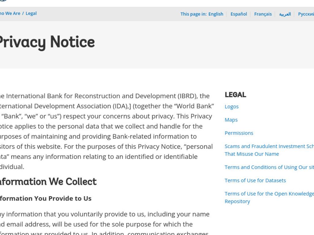Click the Information We Collect heading
Viewport: 314px width, 235px height.
(48, 182)
